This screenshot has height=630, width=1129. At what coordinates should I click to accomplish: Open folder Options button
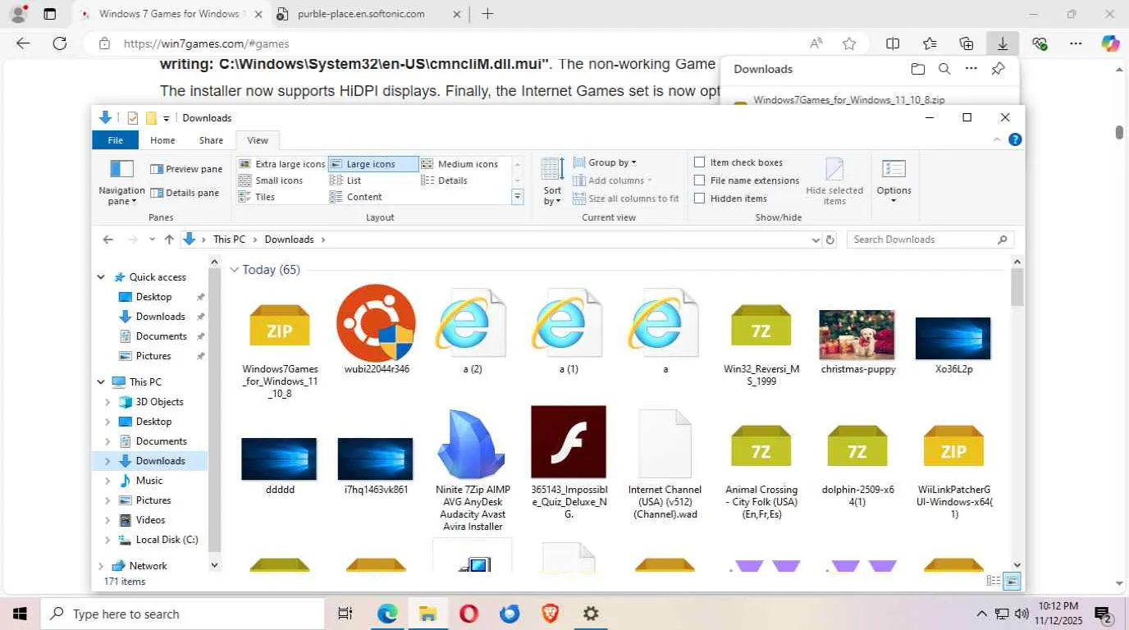pos(894,181)
